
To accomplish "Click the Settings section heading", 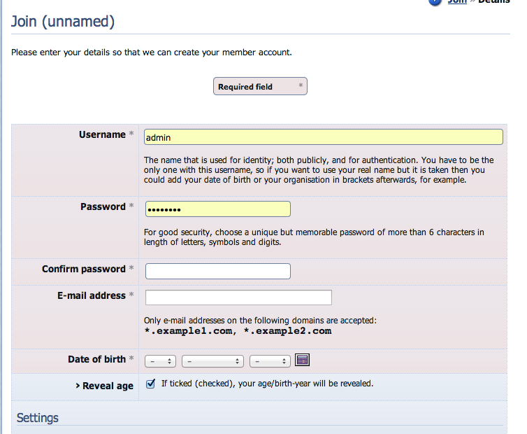I will click(38, 418).
